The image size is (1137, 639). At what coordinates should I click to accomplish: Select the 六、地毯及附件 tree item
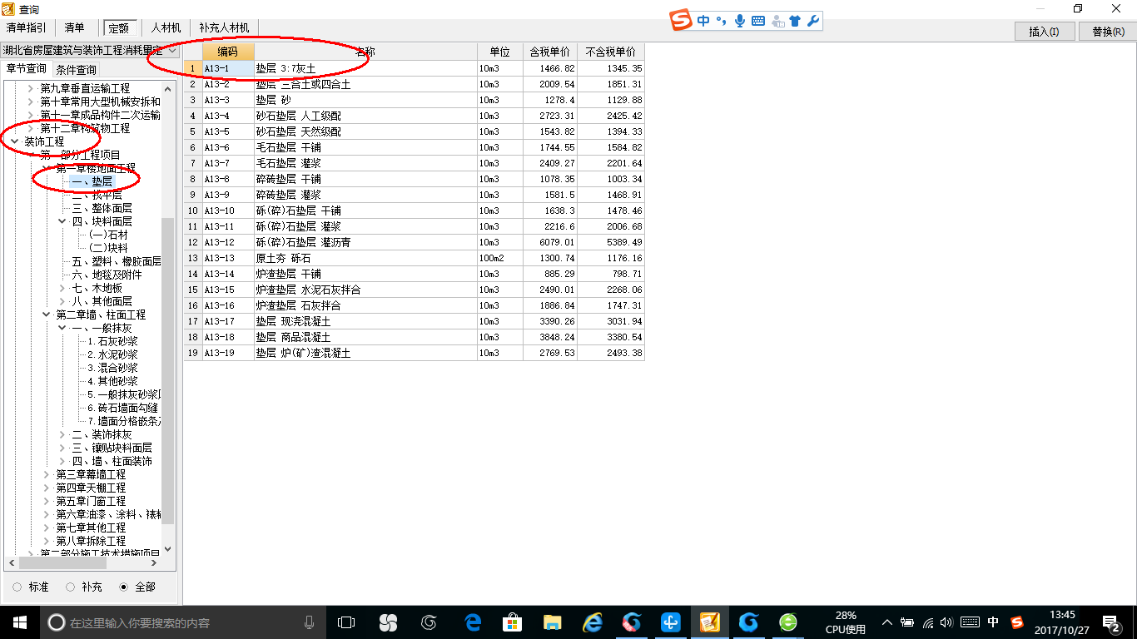(x=107, y=275)
